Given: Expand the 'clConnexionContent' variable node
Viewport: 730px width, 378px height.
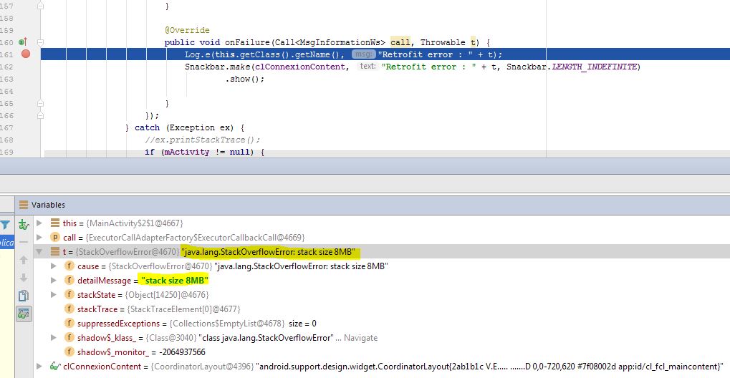Looking at the screenshot, I should [39, 366].
